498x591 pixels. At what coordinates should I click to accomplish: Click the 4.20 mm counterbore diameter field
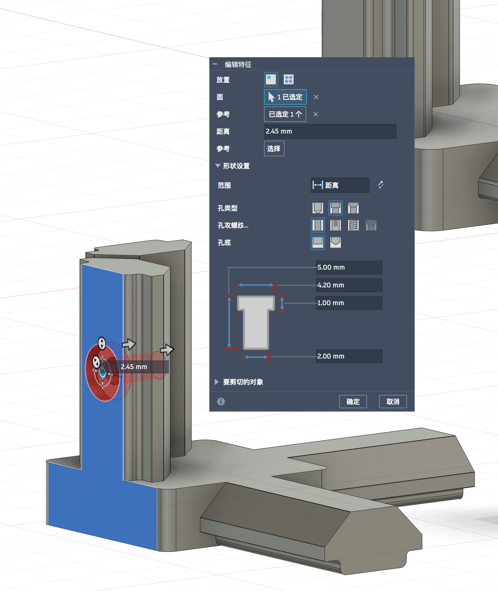349,285
